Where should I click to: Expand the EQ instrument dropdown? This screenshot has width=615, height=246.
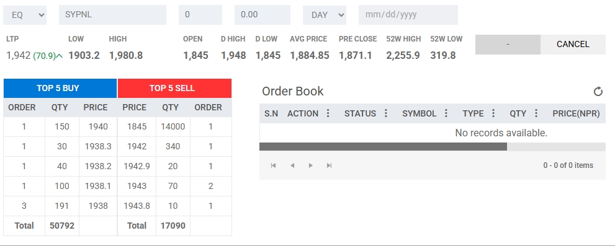tap(25, 15)
